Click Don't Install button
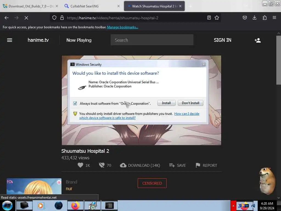Viewport: 281px width, 211px height. point(190,103)
